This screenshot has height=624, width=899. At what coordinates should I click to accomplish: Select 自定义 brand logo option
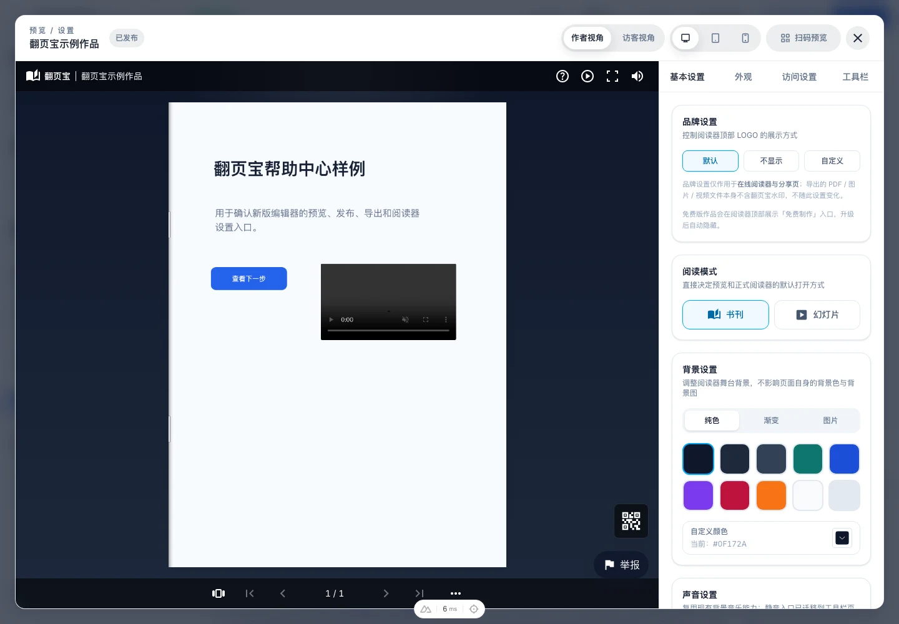[832, 161]
